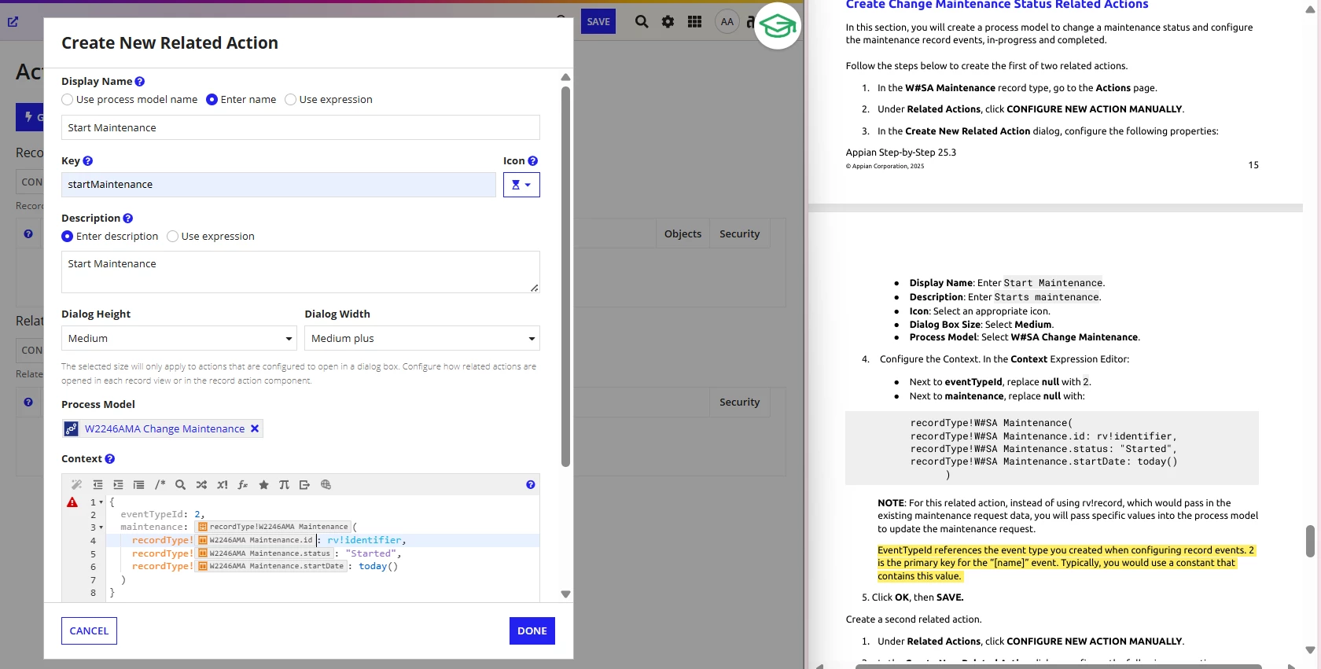Click the Key field containing startMaintenance
This screenshot has width=1321, height=669.
coord(278,185)
